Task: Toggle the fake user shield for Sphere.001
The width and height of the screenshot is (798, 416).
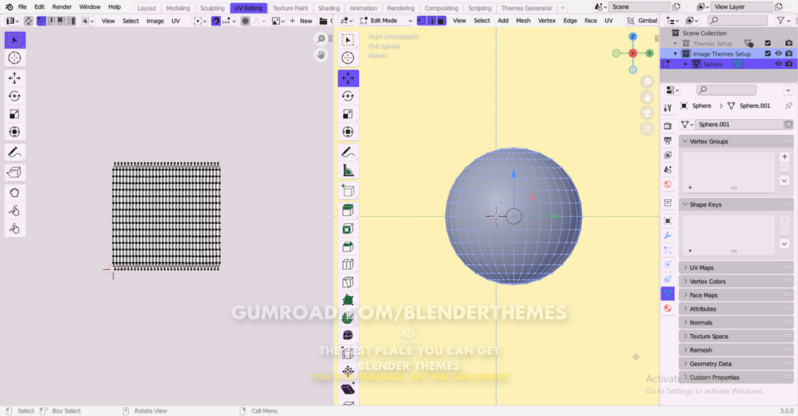Action: pyautogui.click(x=788, y=125)
